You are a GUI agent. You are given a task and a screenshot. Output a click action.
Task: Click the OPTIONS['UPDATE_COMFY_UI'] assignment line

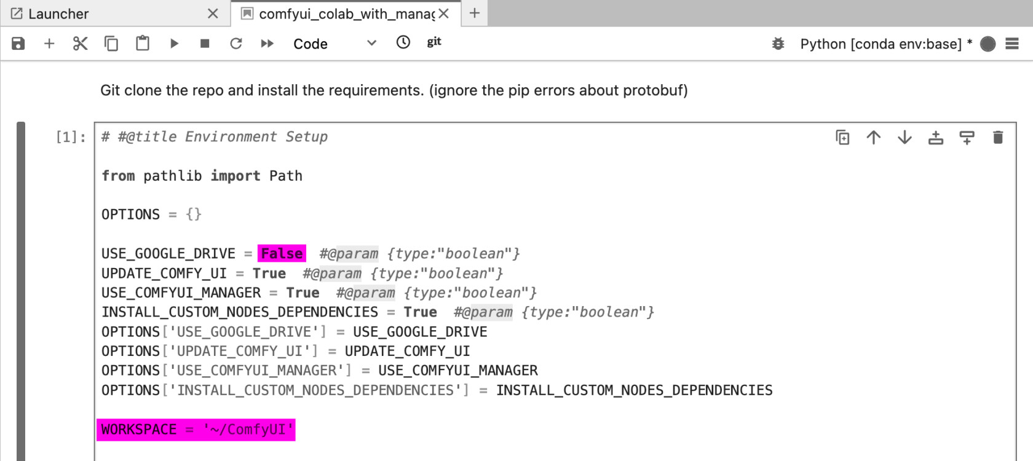tap(285, 351)
